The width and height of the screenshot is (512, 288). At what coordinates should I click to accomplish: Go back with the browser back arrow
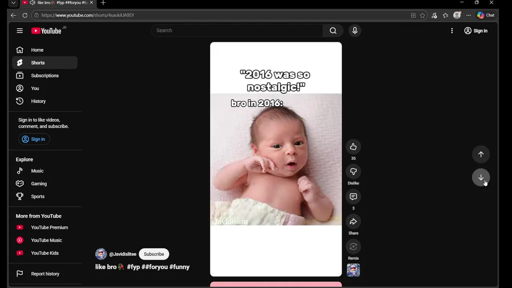(x=13, y=15)
